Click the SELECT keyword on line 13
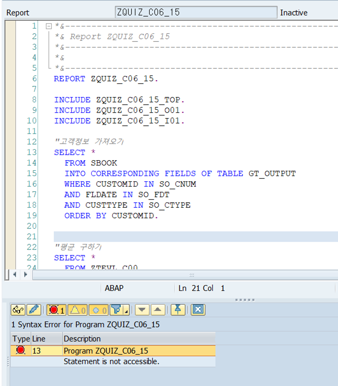Screen dimensions: 338x386 (x=70, y=152)
